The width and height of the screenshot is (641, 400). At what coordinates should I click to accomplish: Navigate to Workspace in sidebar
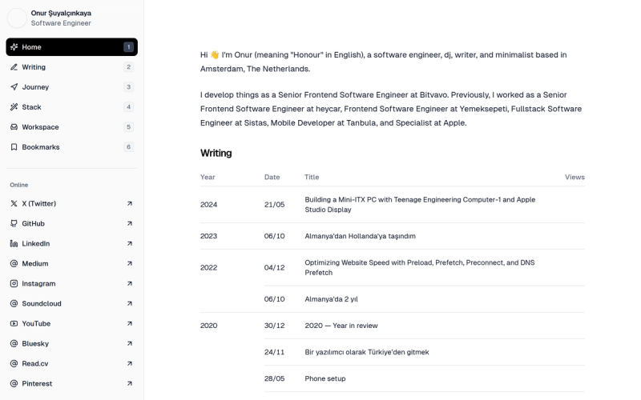(x=72, y=127)
